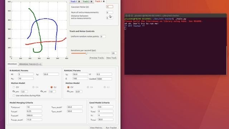Edit RANSAC field showing 100
Image resolution: width=229 pixels, height=129 pixels.
pyautogui.click(x=80, y=79)
